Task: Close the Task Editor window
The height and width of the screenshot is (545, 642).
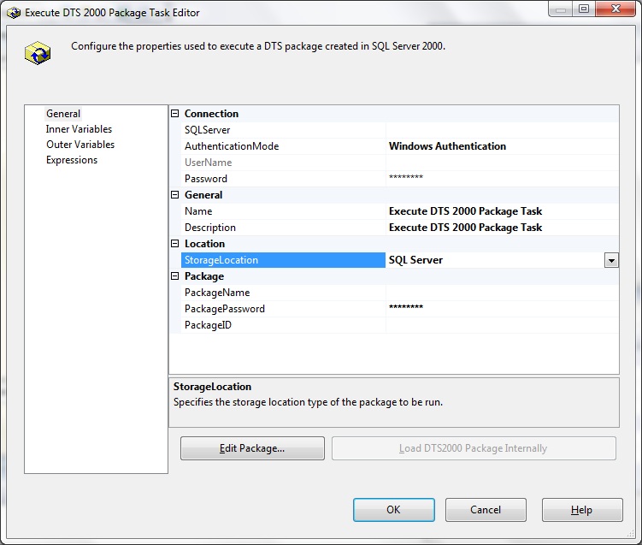Action: [615, 9]
